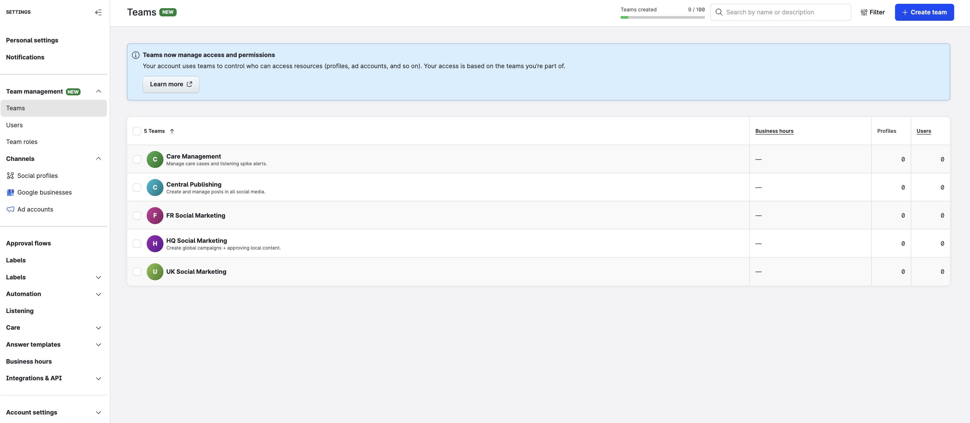Click the Central Publishing teal avatar
Image resolution: width=970 pixels, height=423 pixels.
155,187
